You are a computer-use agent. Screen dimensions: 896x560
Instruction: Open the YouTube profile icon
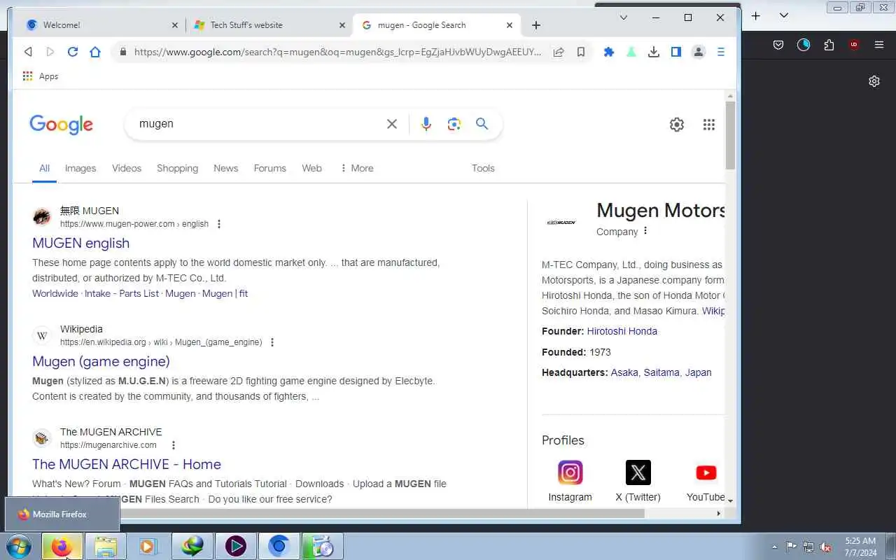click(706, 472)
